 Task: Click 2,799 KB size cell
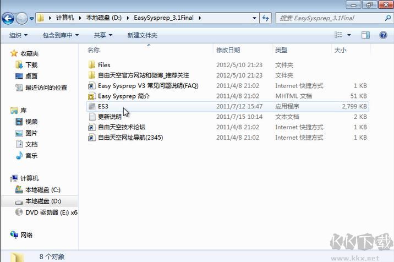(x=354, y=106)
